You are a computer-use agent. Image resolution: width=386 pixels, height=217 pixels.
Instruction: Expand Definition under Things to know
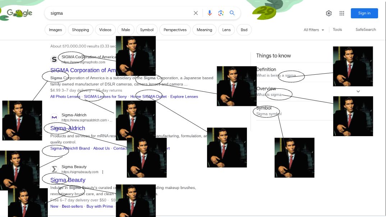click(x=266, y=70)
